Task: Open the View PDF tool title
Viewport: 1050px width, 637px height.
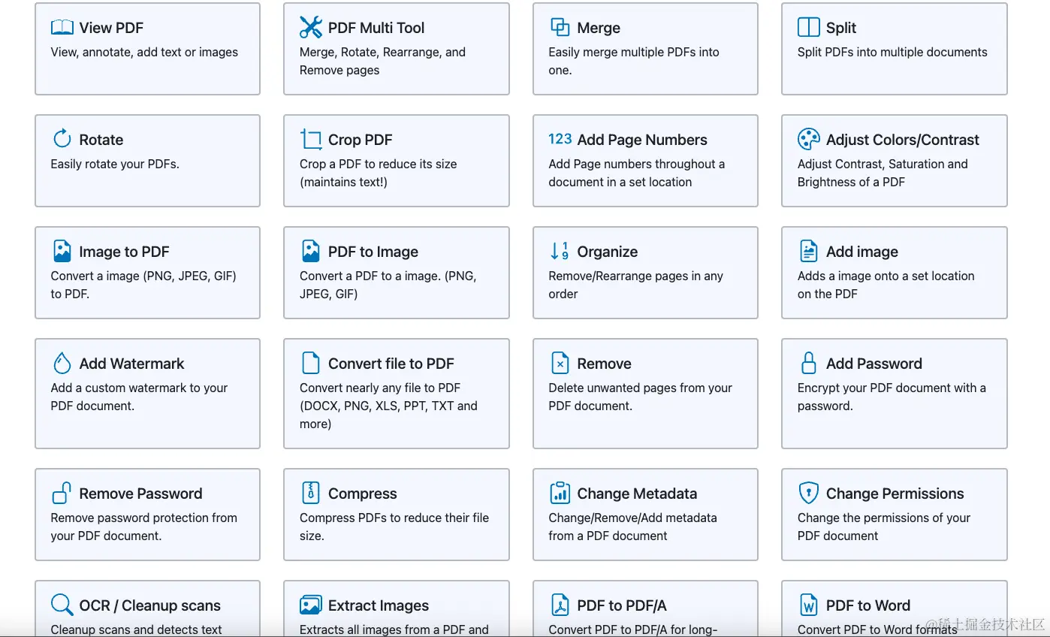Action: click(111, 28)
